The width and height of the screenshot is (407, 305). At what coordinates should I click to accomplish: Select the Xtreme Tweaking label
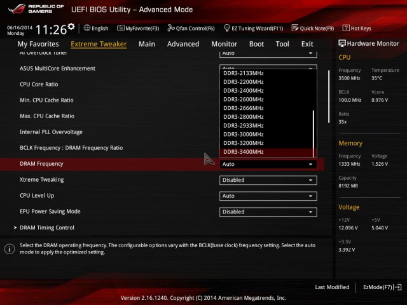[x=42, y=180]
